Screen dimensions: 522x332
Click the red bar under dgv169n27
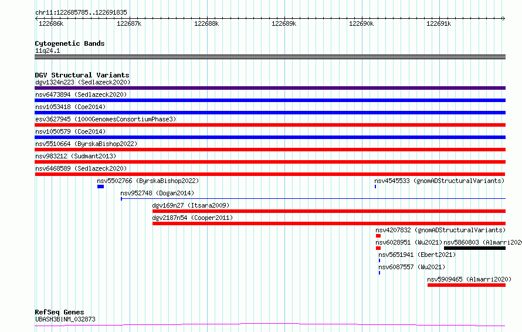click(329, 211)
